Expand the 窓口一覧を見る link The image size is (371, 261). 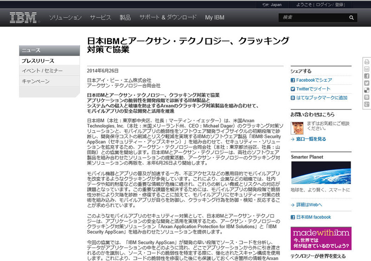[x=311, y=139]
